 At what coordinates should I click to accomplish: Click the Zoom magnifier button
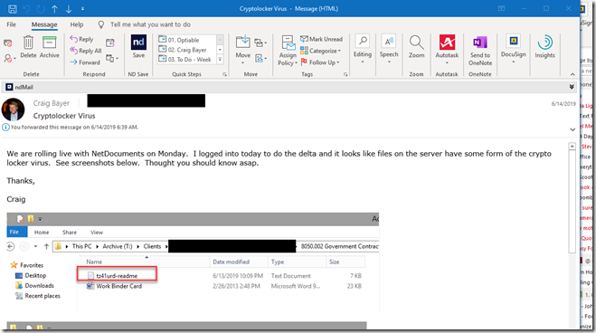416,47
